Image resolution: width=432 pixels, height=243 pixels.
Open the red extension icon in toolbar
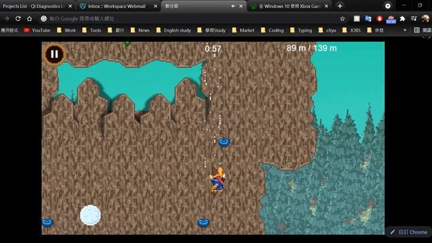click(379, 18)
